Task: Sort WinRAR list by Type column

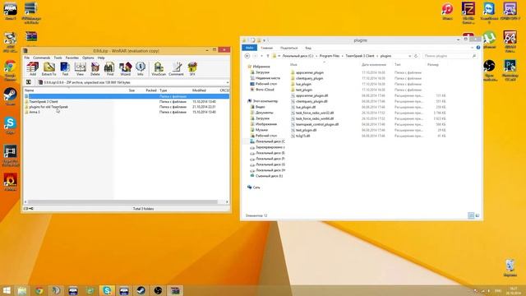Action: pyautogui.click(x=164, y=90)
